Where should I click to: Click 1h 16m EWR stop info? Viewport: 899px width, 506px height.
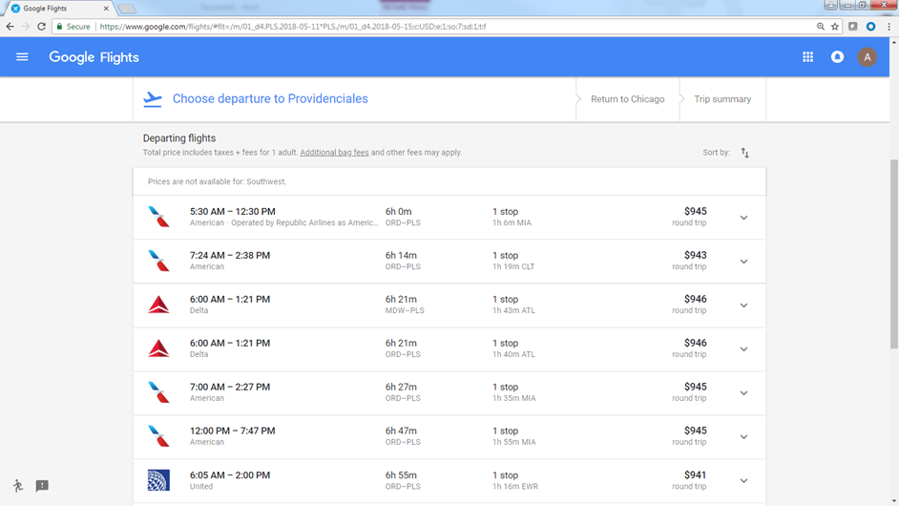(x=514, y=487)
